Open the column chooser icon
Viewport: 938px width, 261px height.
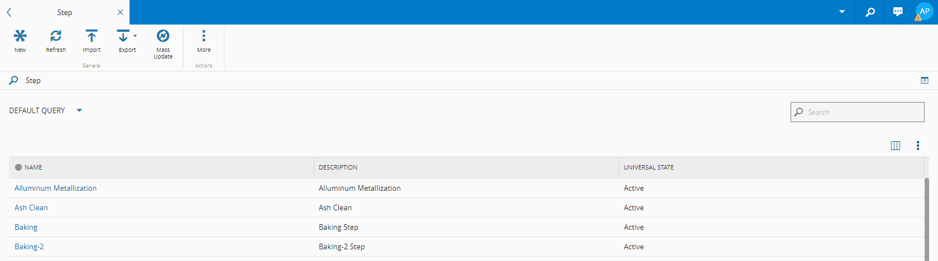(896, 146)
